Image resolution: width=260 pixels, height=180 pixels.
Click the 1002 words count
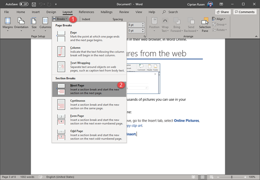tap(27, 177)
